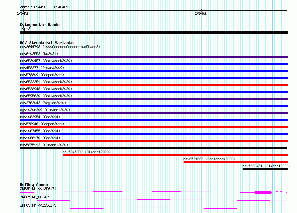Click the magenta exon block of ZNF85 NM_001256171
This screenshot has width=297, height=213.
263,193
